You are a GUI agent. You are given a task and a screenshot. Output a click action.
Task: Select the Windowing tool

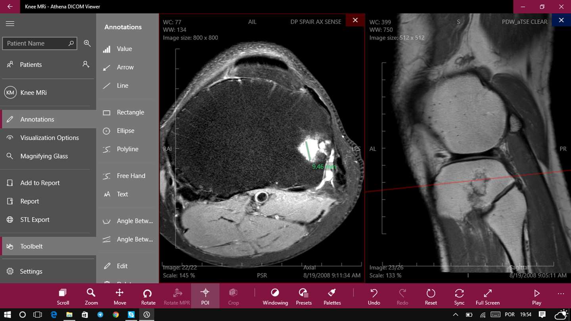[275, 296]
